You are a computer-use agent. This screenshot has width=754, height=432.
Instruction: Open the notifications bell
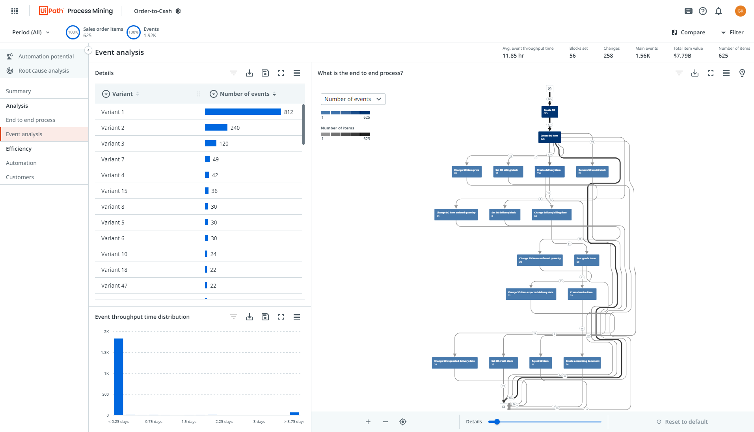coord(718,11)
